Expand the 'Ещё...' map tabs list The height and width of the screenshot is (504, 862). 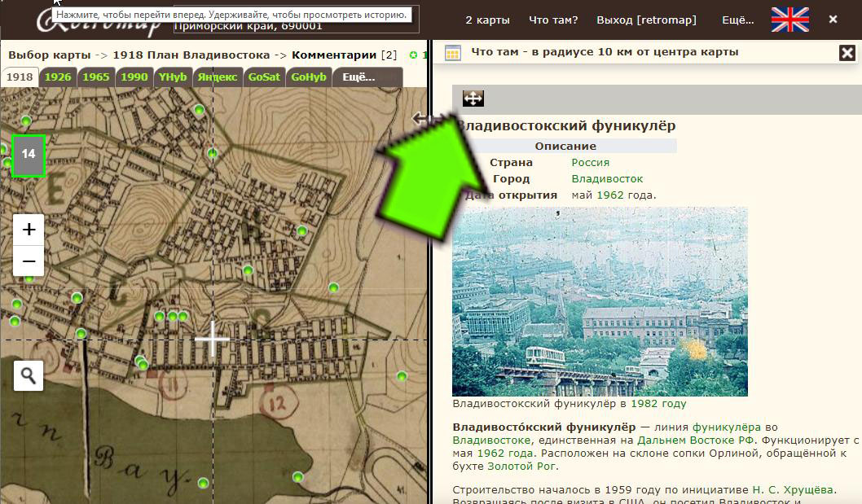pyautogui.click(x=358, y=77)
